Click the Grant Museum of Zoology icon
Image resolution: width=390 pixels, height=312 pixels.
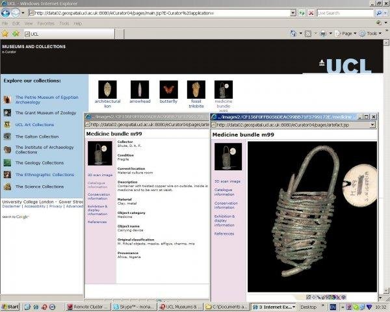tap(7, 112)
